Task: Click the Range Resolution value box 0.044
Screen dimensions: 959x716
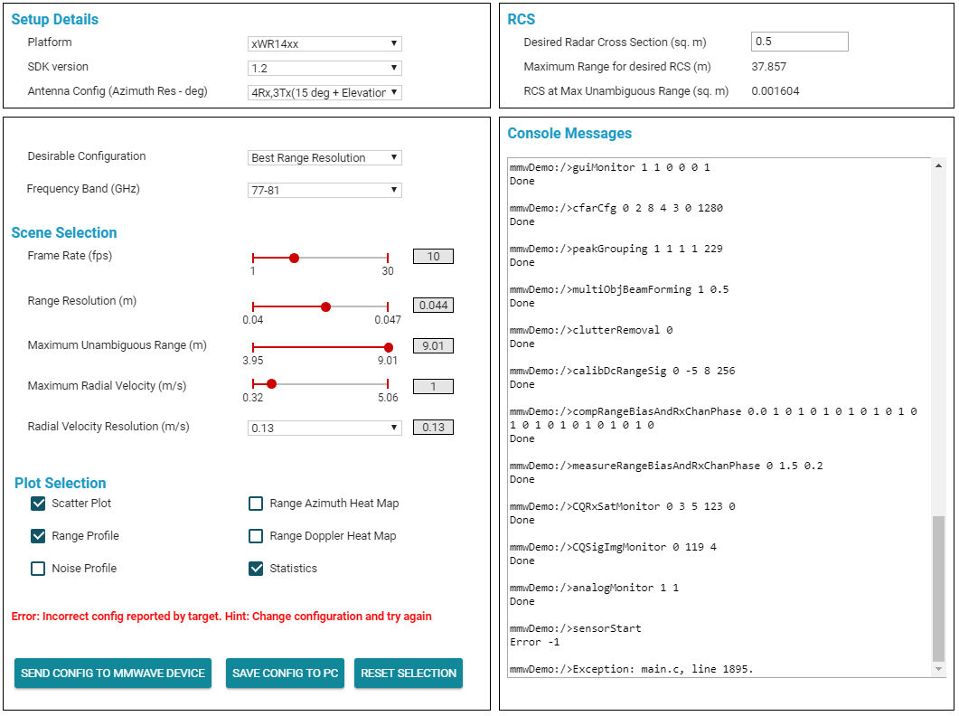Action: tap(433, 305)
